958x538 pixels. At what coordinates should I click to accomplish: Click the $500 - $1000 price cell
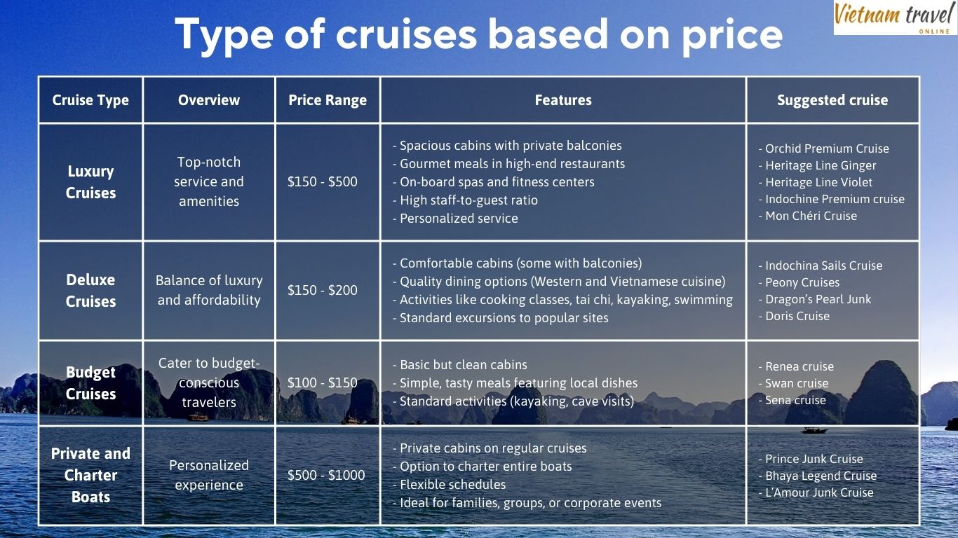[x=326, y=475]
